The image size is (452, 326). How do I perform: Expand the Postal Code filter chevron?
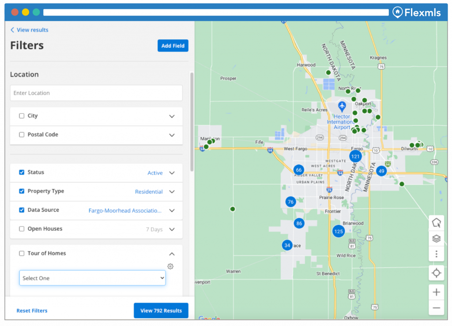[x=172, y=135]
